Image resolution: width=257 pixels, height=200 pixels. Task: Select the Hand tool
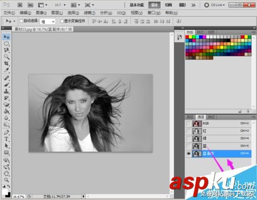[7, 173]
